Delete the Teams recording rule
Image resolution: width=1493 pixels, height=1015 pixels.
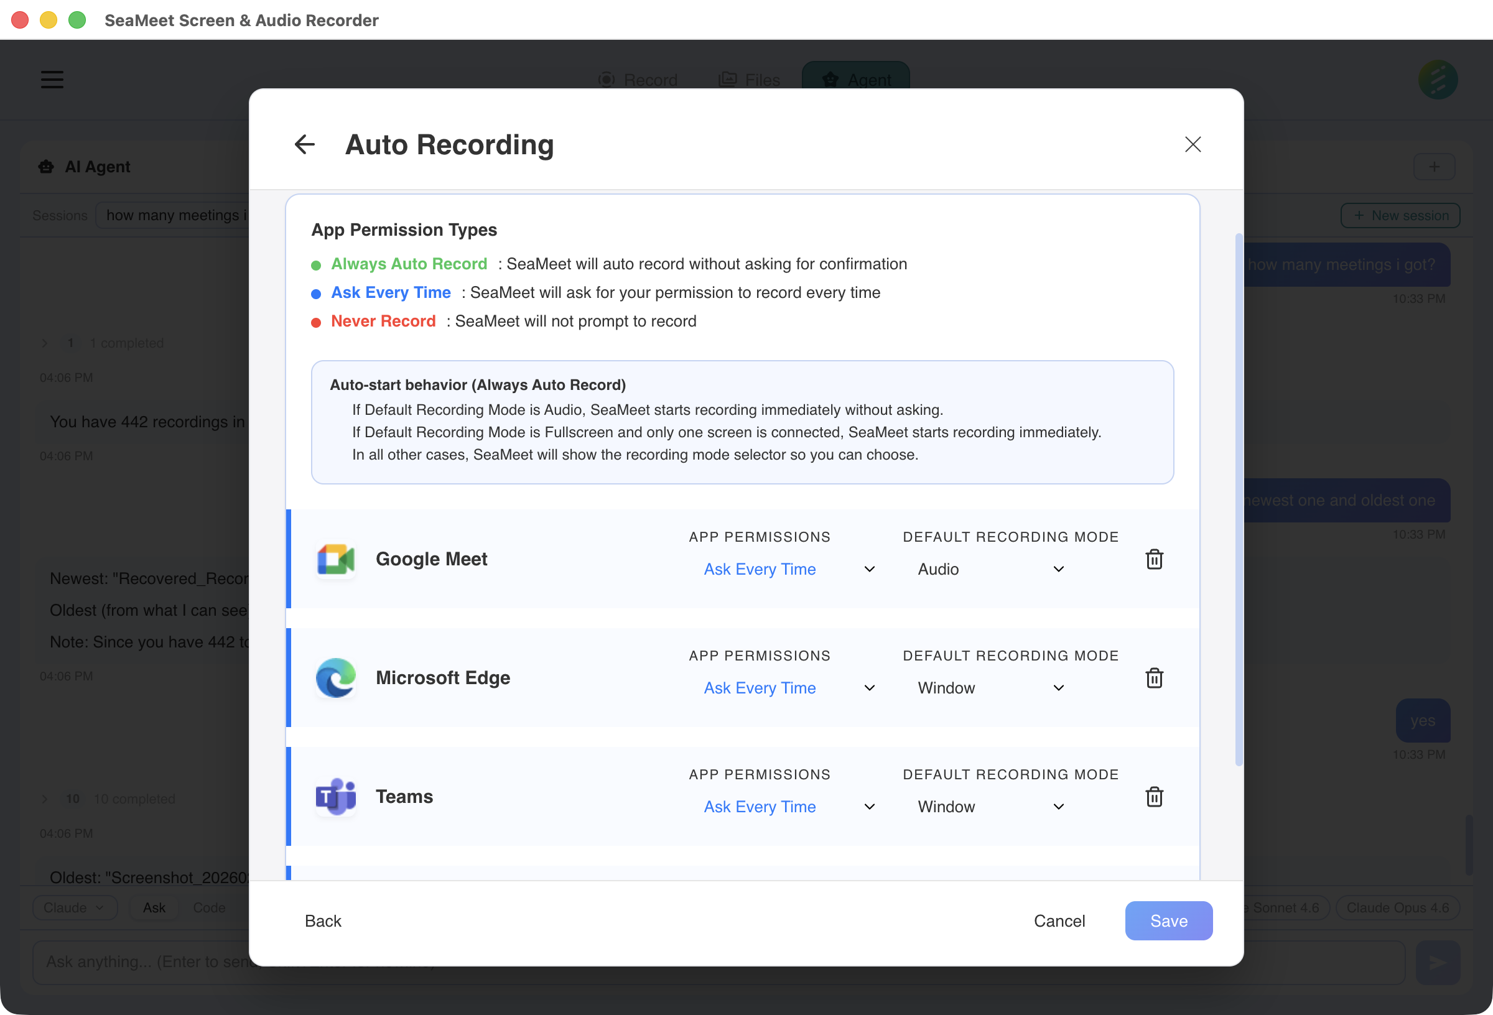[x=1155, y=797]
